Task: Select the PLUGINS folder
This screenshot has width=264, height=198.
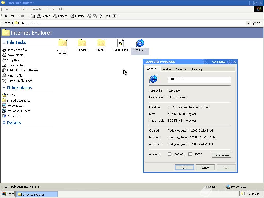Action: (x=82, y=45)
